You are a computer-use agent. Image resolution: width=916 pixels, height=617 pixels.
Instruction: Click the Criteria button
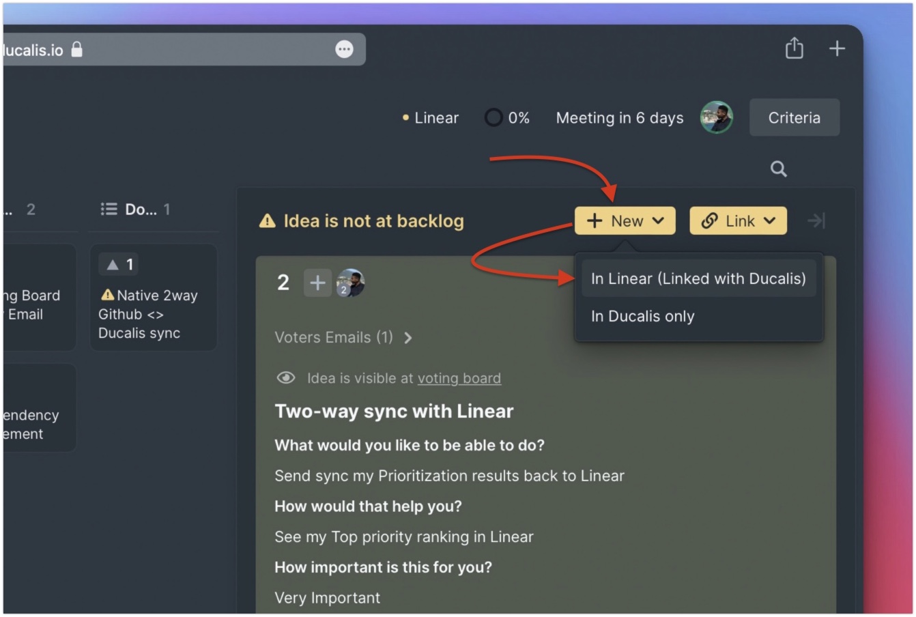pyautogui.click(x=795, y=117)
